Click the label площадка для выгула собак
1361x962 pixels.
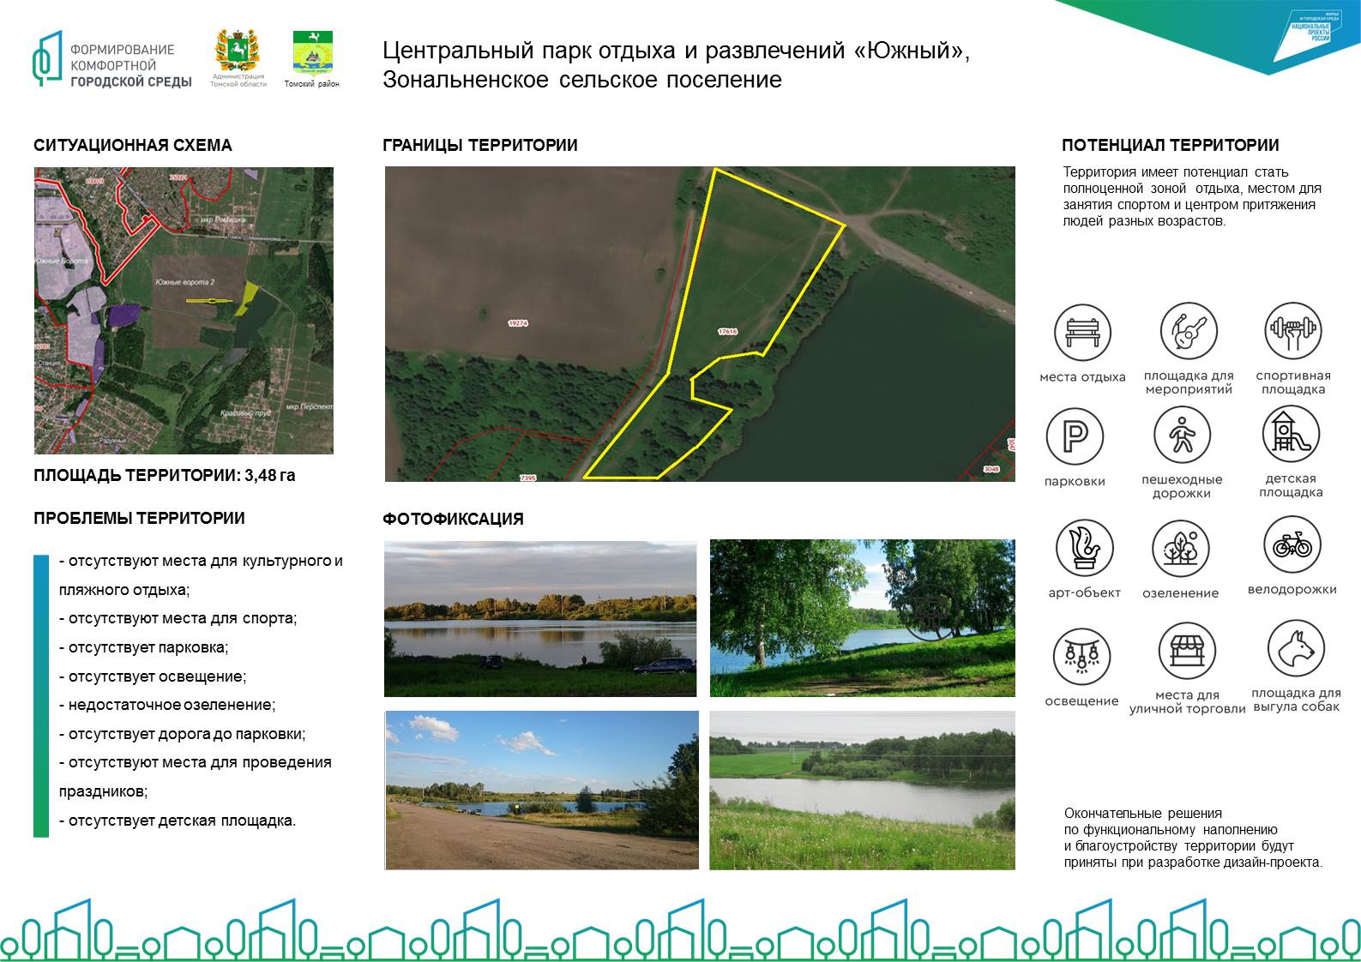tap(1296, 700)
